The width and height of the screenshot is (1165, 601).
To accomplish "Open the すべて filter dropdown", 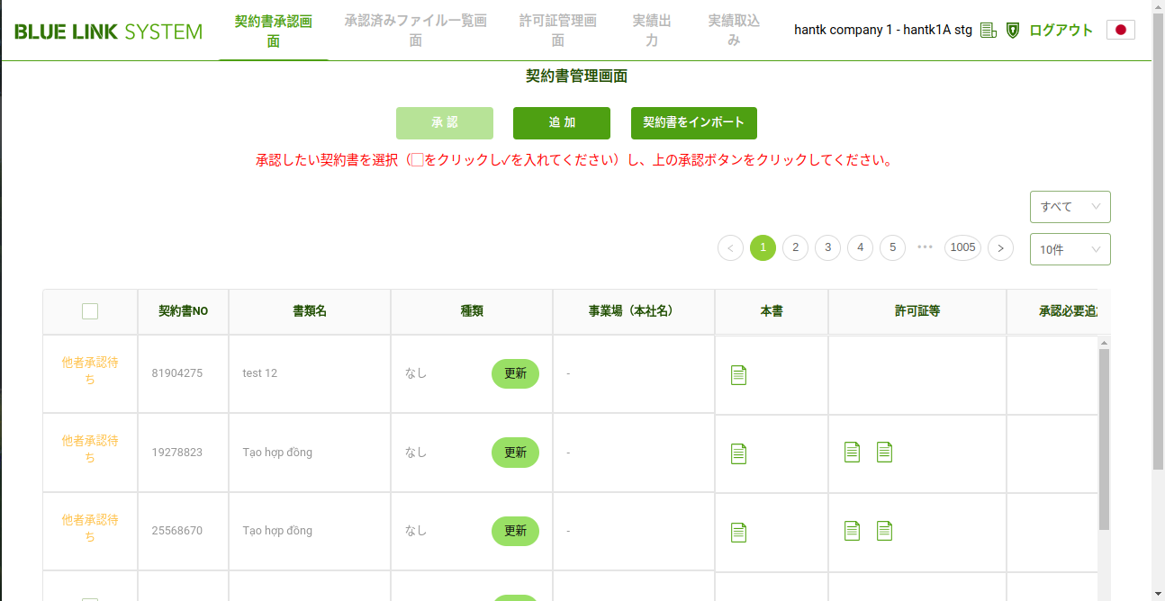I will pyautogui.click(x=1070, y=207).
